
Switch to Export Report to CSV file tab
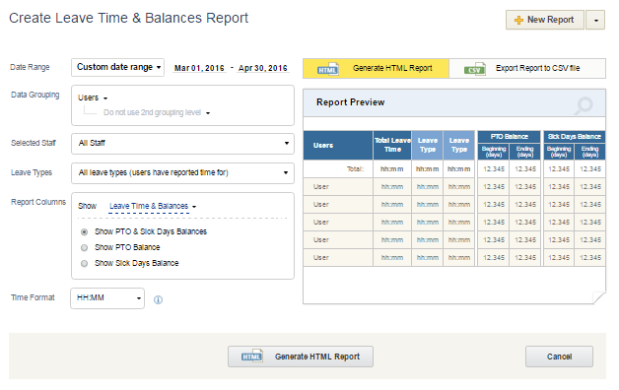pos(527,69)
